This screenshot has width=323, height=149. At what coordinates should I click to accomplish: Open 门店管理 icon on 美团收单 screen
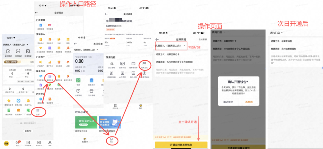91,91
